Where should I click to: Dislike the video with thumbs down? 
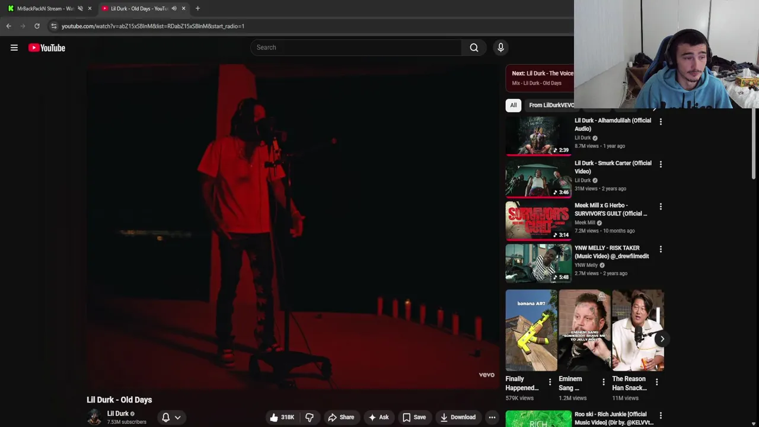click(x=309, y=418)
